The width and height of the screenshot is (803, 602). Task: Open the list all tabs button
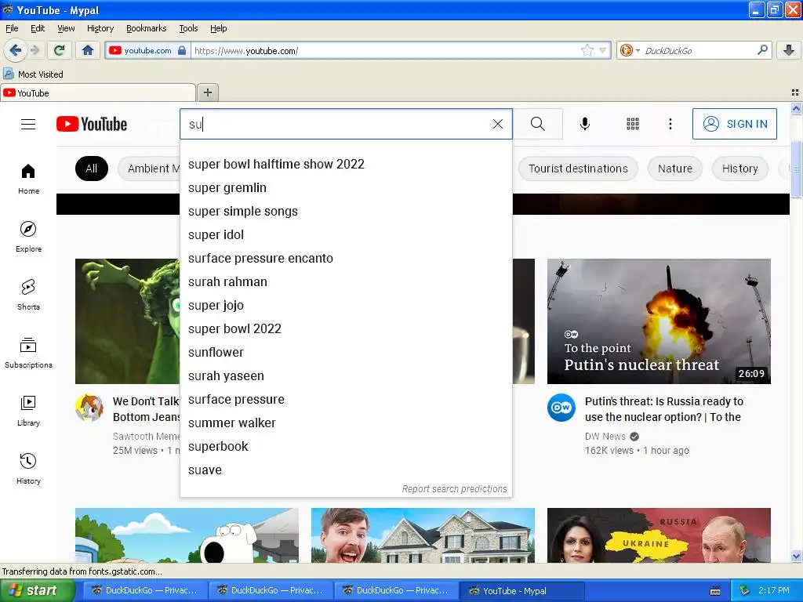[x=795, y=92]
